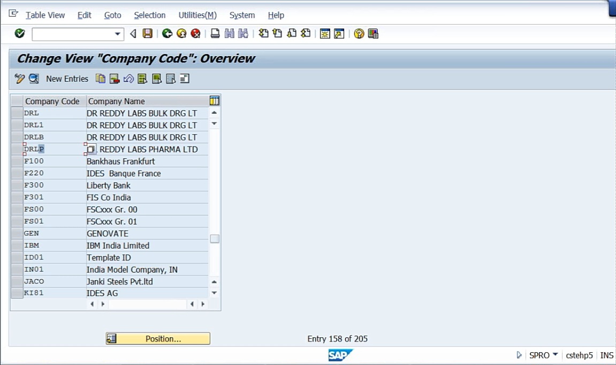Screen dimensions: 616x365
Task: Select the row marker for DRL1
Action: 17,125
